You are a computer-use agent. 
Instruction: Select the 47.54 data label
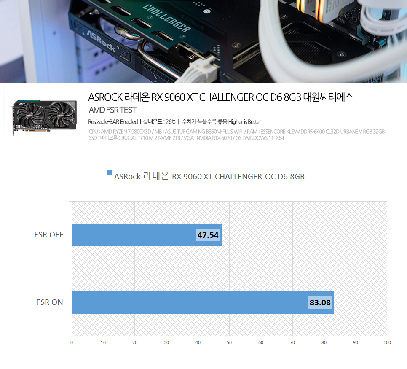pos(208,235)
